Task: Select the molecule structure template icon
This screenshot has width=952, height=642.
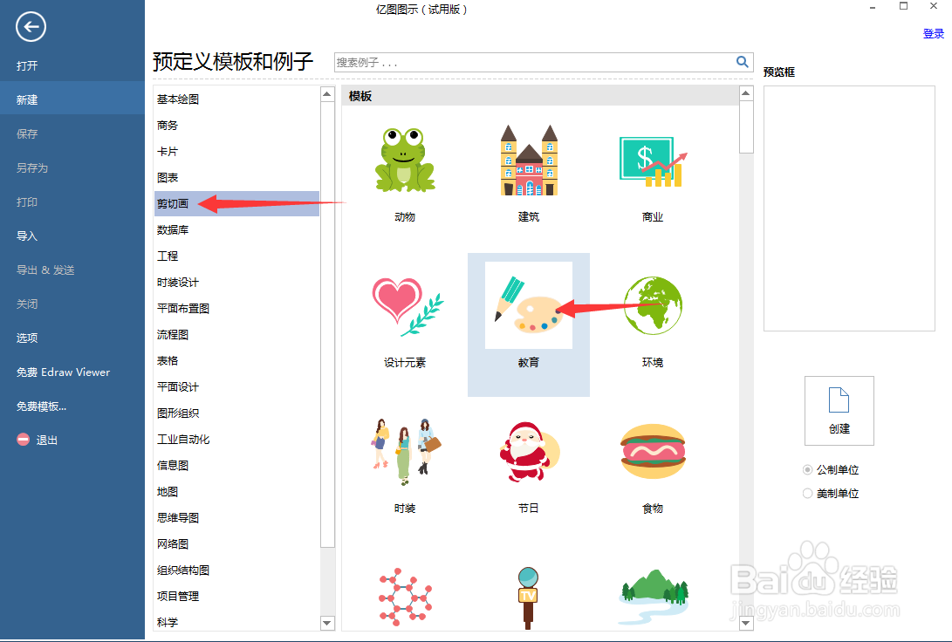Action: [x=405, y=598]
